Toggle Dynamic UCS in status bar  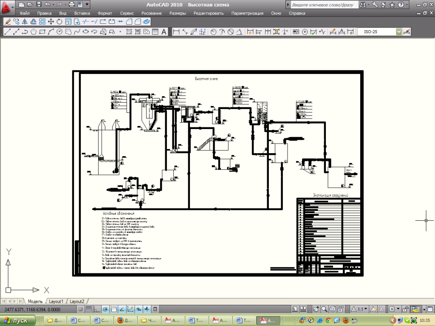(x=130, y=309)
